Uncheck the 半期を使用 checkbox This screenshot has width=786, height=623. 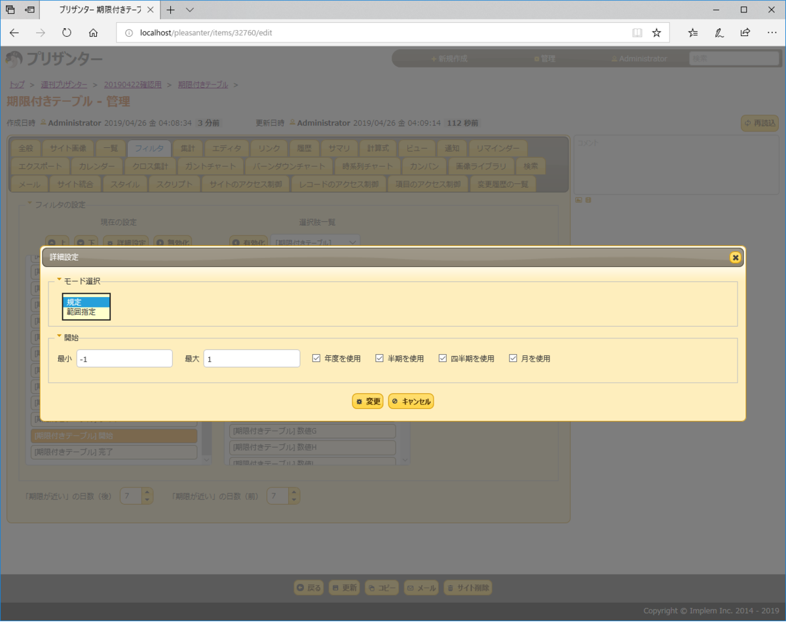pos(379,358)
